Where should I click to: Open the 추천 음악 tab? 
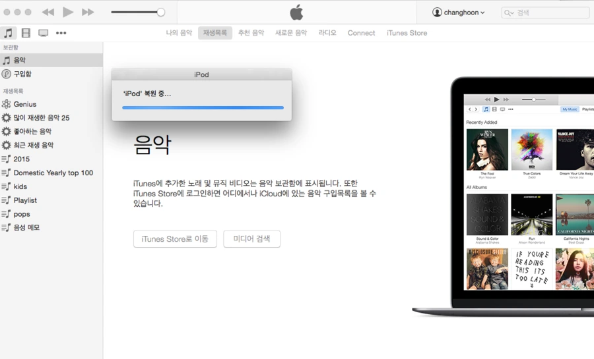tap(251, 33)
